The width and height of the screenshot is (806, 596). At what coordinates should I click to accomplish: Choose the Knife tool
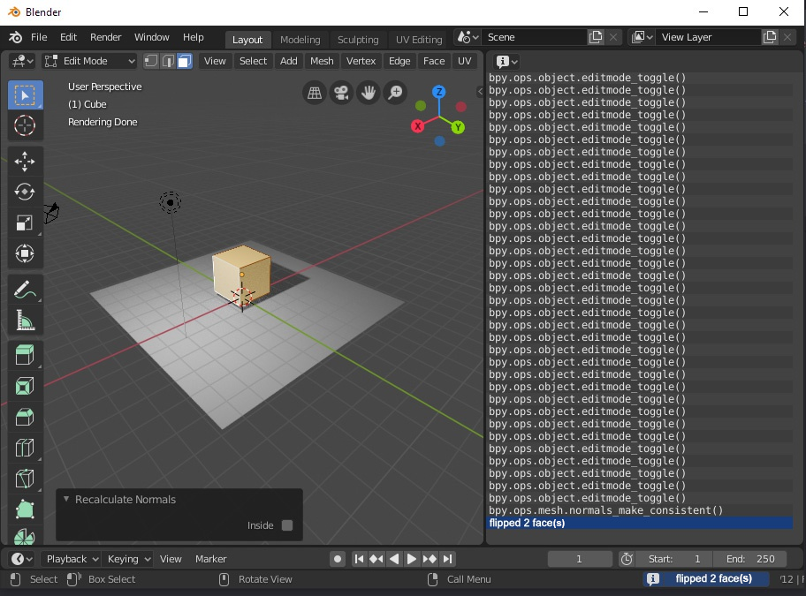pos(25,479)
